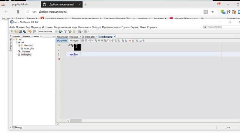Screen dimensions: 240x135
Task: Click the Last Edit icon in editor toolbar
Action: click(x=82, y=40)
